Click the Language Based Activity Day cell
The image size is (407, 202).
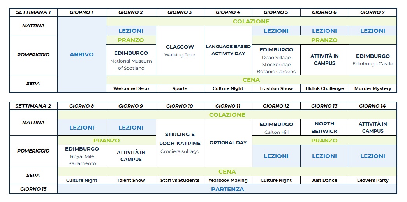228,50
